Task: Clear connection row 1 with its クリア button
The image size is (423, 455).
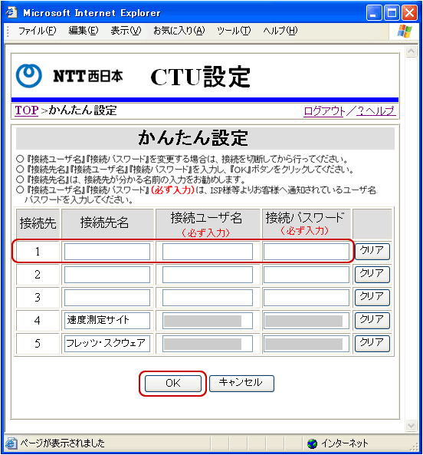Action: (x=372, y=251)
